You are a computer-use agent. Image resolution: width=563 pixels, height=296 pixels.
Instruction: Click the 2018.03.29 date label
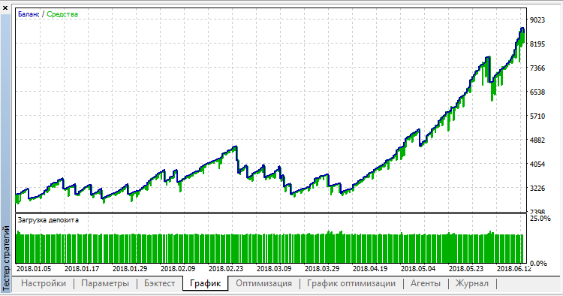click(x=323, y=269)
